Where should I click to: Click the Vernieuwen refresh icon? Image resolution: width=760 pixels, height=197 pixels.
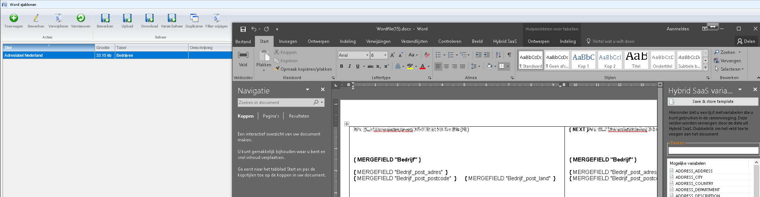[81, 18]
